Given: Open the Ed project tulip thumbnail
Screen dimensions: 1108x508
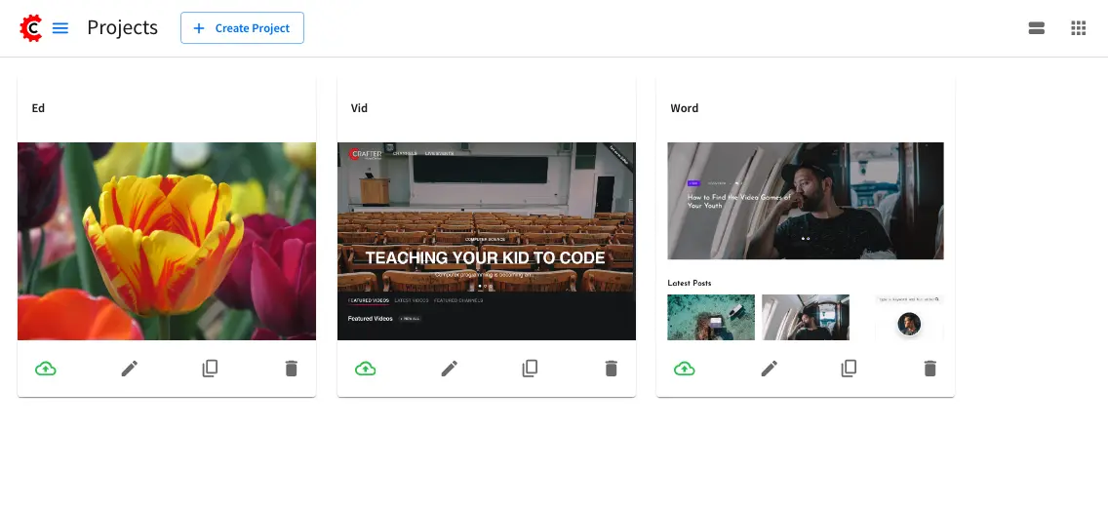Looking at the screenshot, I should (167, 241).
